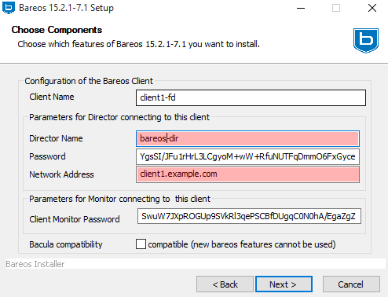Enable the Bacula compatibility checkbox
The height and width of the screenshot is (297, 388).
pos(141,244)
